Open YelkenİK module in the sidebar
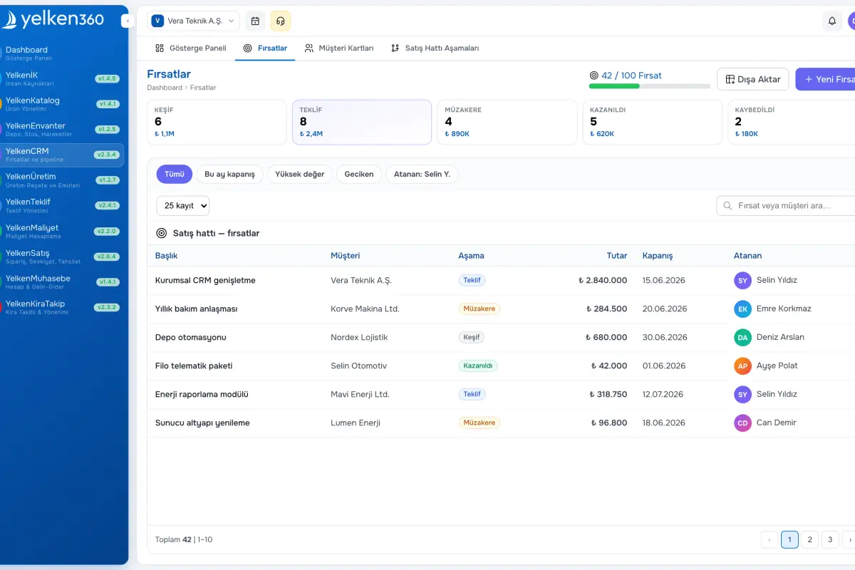 pyautogui.click(x=62, y=79)
